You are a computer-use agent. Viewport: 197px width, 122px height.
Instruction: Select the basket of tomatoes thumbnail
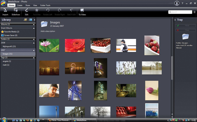(x=100, y=45)
